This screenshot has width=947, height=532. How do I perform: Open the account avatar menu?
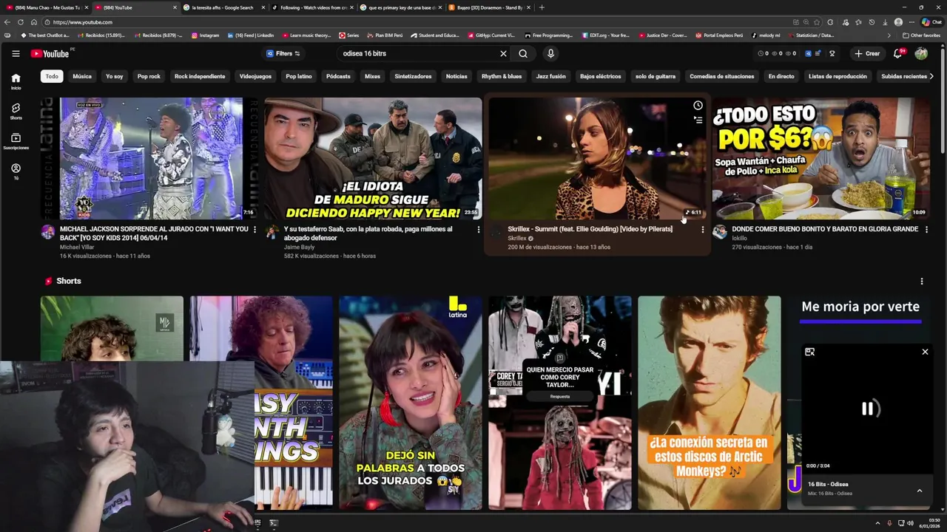tap(921, 53)
